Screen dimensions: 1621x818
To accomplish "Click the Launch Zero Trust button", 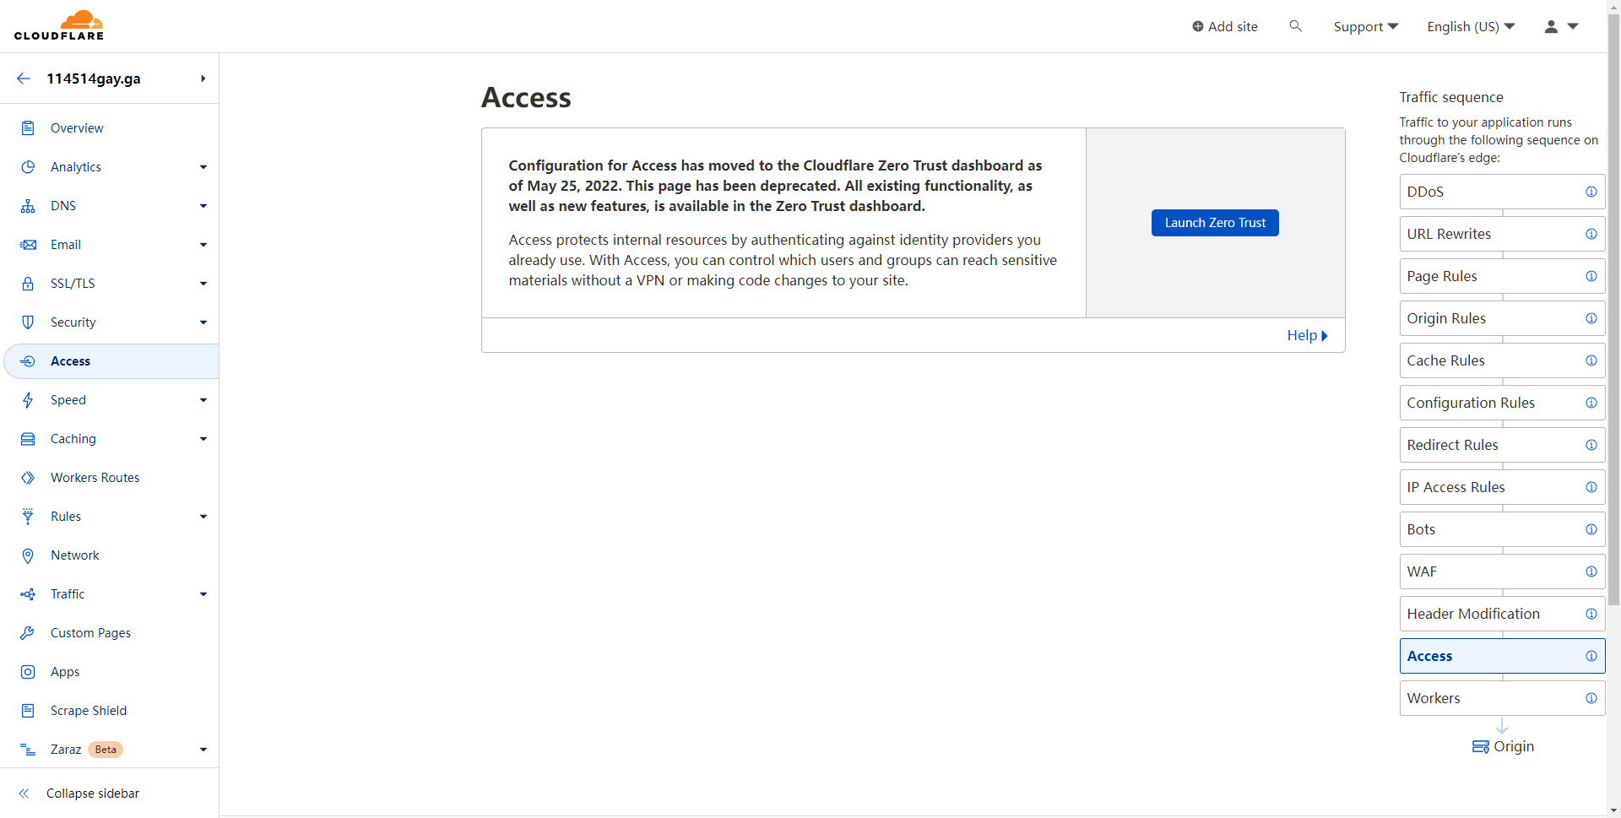I will [1215, 223].
